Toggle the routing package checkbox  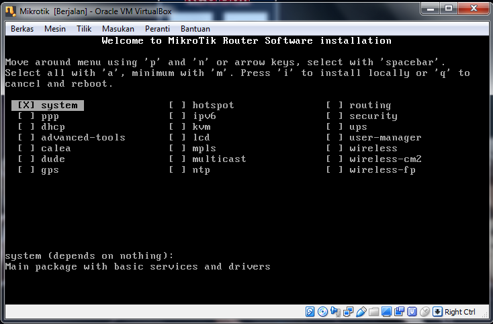(334, 106)
